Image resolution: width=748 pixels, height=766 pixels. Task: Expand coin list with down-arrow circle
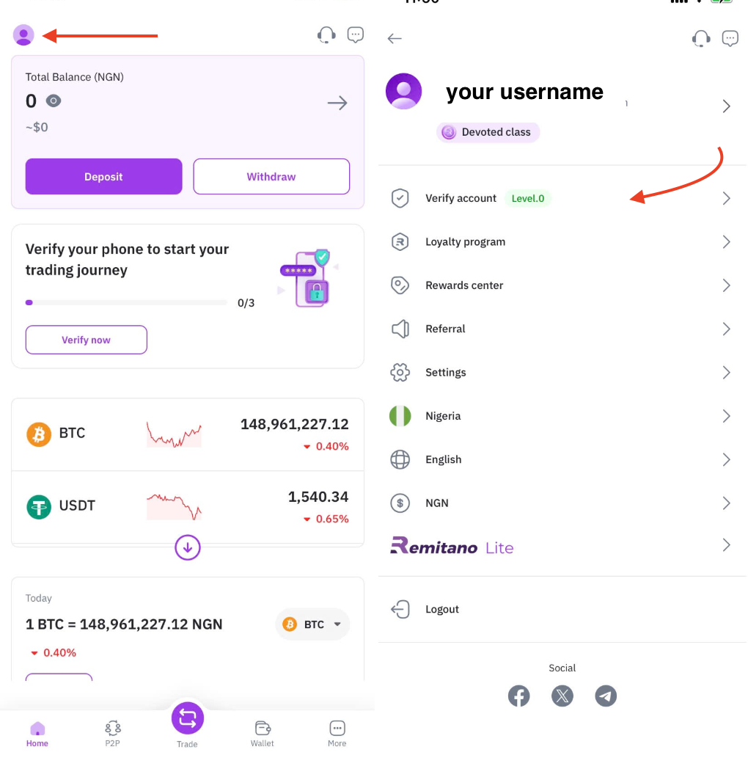[188, 547]
